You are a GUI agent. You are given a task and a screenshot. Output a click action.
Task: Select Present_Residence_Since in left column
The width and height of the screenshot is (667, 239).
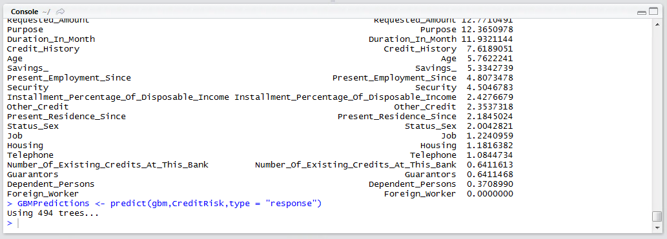[x=67, y=117]
